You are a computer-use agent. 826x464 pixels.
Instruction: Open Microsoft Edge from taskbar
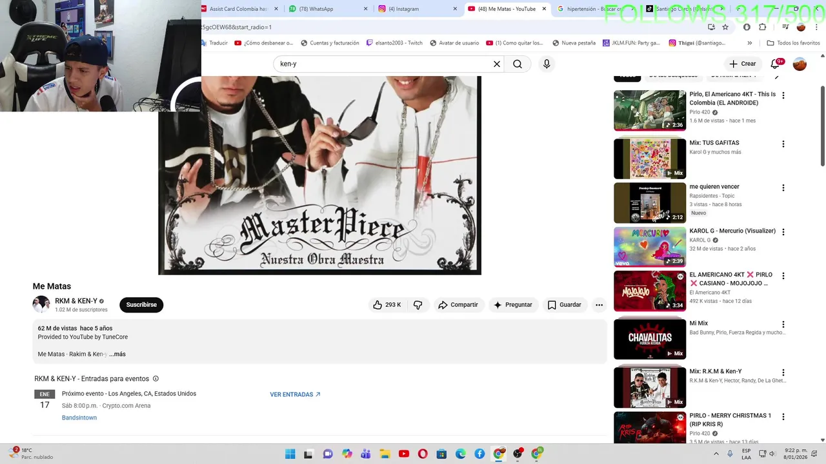[461, 454]
